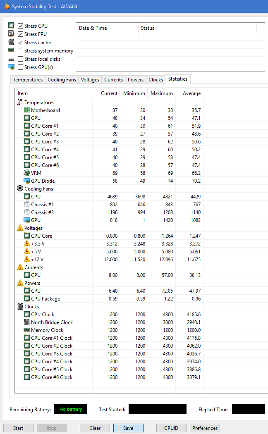This screenshot has width=268, height=434.
Task: Select the CPU Core voltage row
Action: click(109, 236)
